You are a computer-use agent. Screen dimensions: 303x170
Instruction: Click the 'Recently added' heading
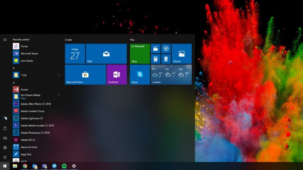(21, 40)
